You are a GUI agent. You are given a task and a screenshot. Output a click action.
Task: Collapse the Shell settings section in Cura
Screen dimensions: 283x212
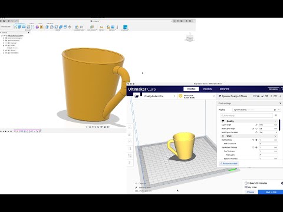pyautogui.click(x=275, y=136)
